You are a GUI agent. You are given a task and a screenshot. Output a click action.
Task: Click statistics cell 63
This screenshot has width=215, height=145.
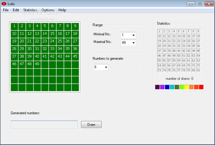click(198, 61)
